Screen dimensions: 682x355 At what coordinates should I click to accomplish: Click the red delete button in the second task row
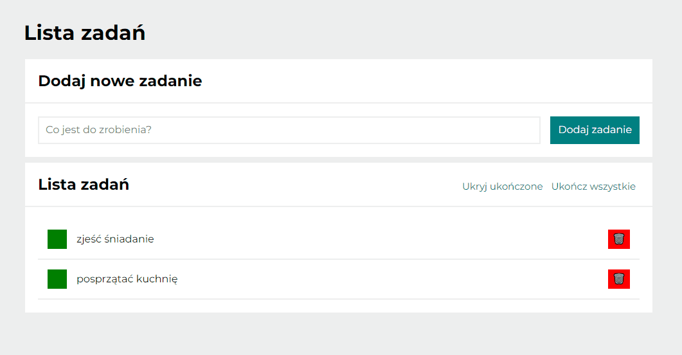point(618,279)
